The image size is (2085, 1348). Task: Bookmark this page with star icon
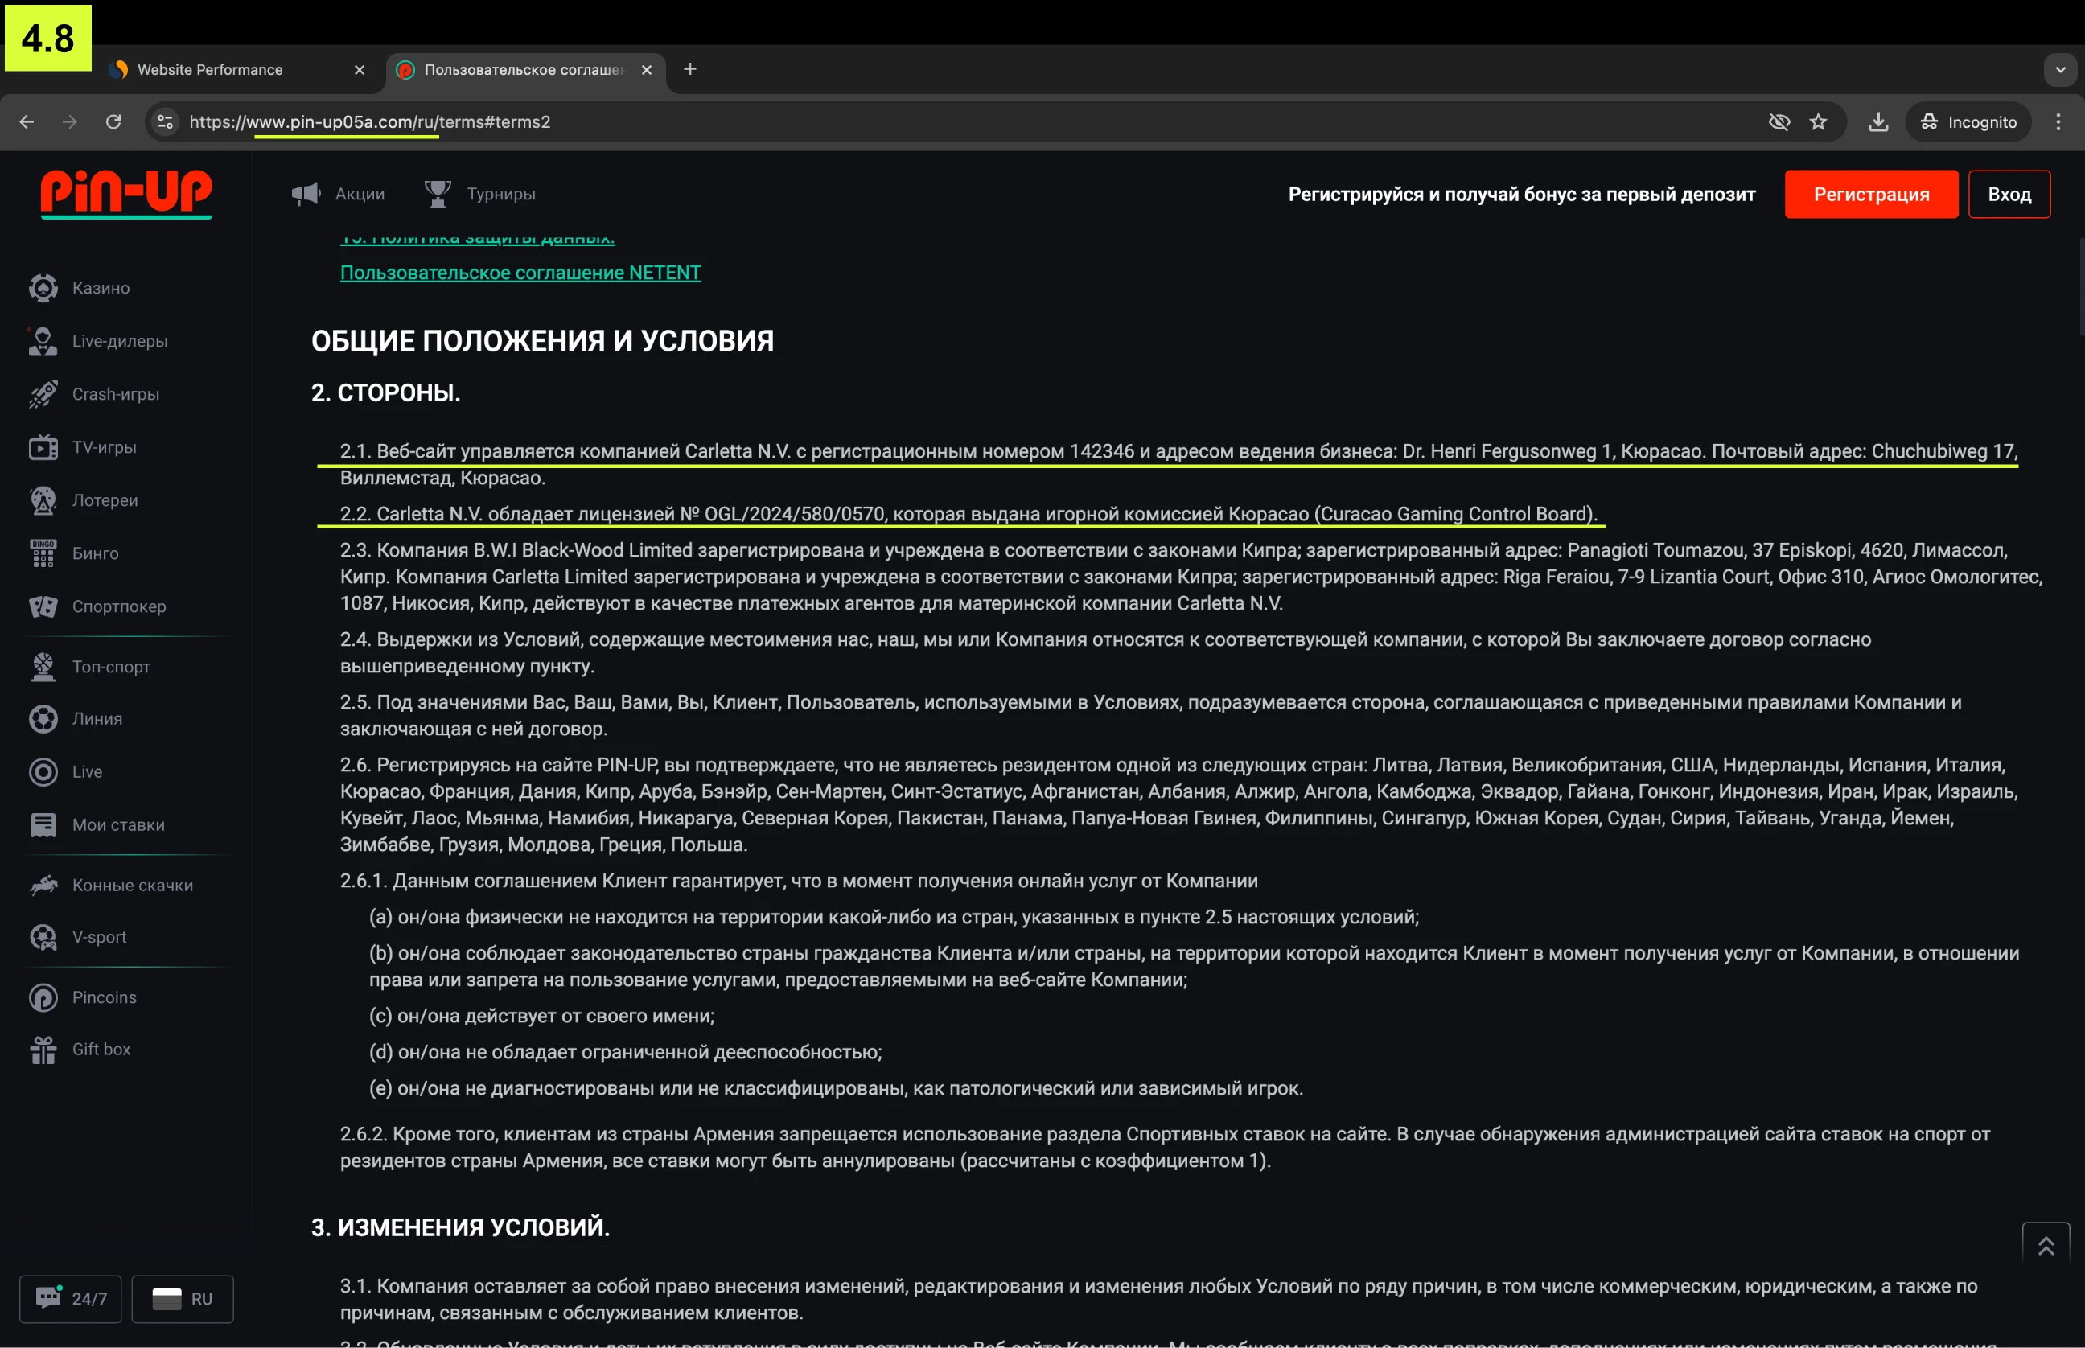(1818, 121)
